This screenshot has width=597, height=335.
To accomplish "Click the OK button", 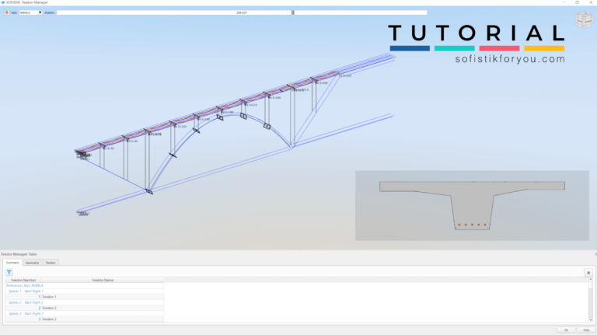I will [x=566, y=330].
